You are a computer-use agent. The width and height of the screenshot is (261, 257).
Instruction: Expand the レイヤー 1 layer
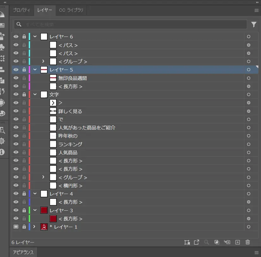(34, 227)
